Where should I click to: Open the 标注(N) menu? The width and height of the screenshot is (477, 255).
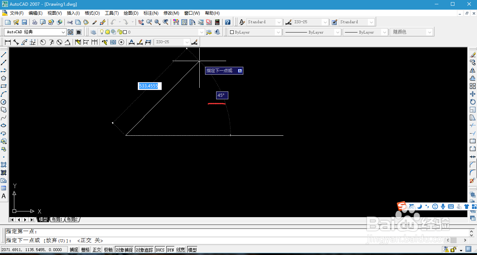coord(151,13)
